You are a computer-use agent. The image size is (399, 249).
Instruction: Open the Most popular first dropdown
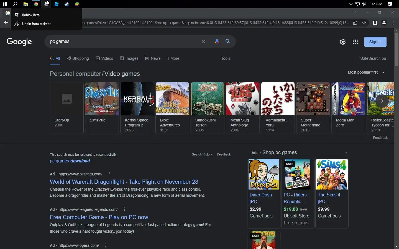click(366, 72)
